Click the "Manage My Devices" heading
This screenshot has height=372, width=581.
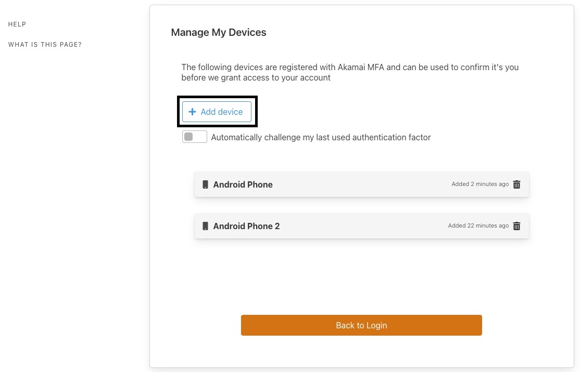pos(219,32)
